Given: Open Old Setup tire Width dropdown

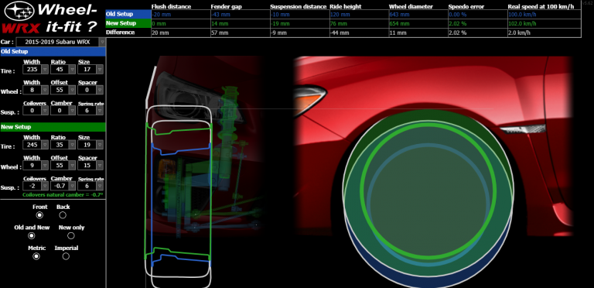Looking at the screenshot, I should (x=36, y=70).
